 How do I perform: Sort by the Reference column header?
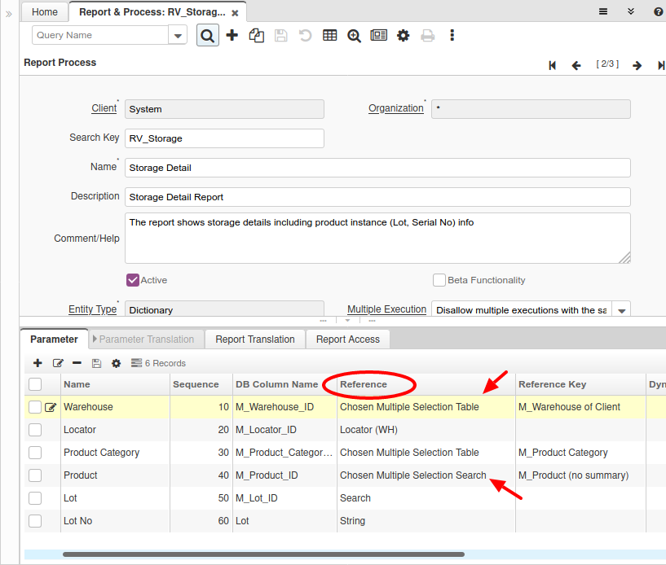[x=364, y=384]
